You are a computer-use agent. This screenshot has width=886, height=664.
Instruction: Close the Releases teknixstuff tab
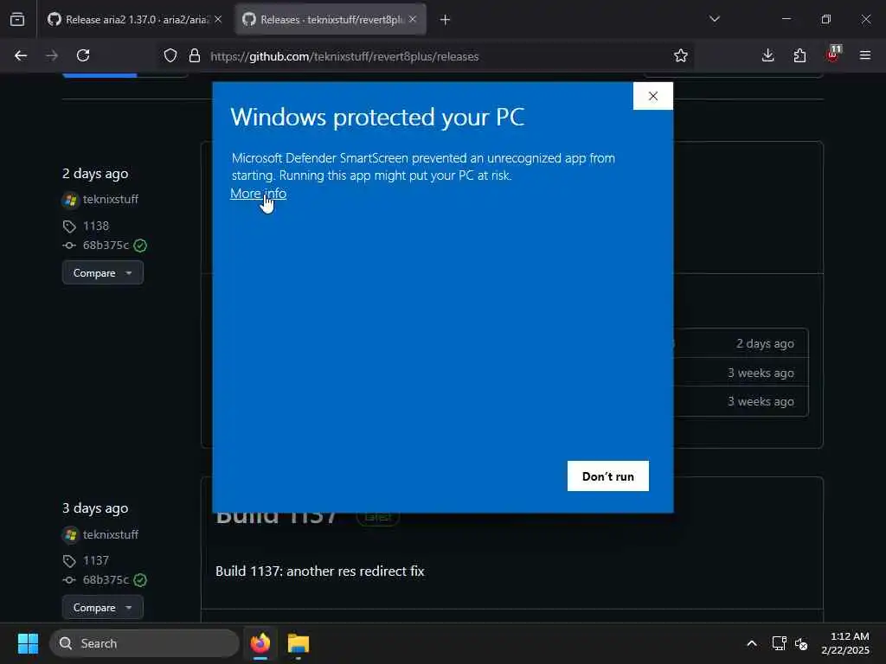413,20
